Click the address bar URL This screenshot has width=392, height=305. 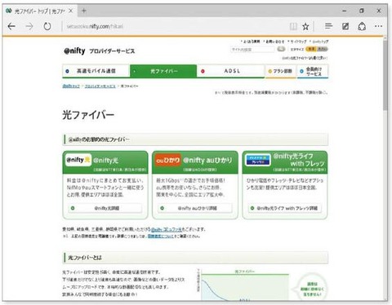[95, 26]
